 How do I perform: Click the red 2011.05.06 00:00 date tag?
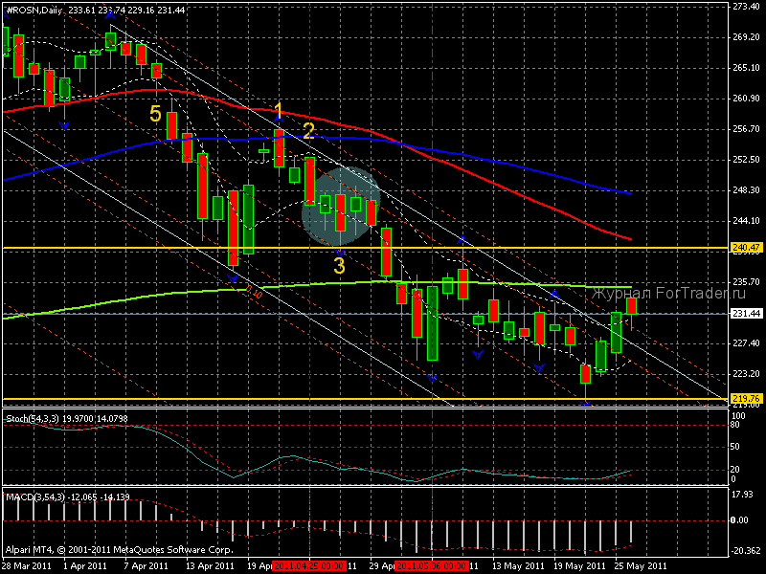coord(432,565)
